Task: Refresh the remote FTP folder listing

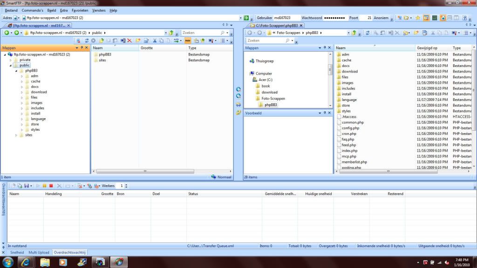Action: tap(87, 40)
